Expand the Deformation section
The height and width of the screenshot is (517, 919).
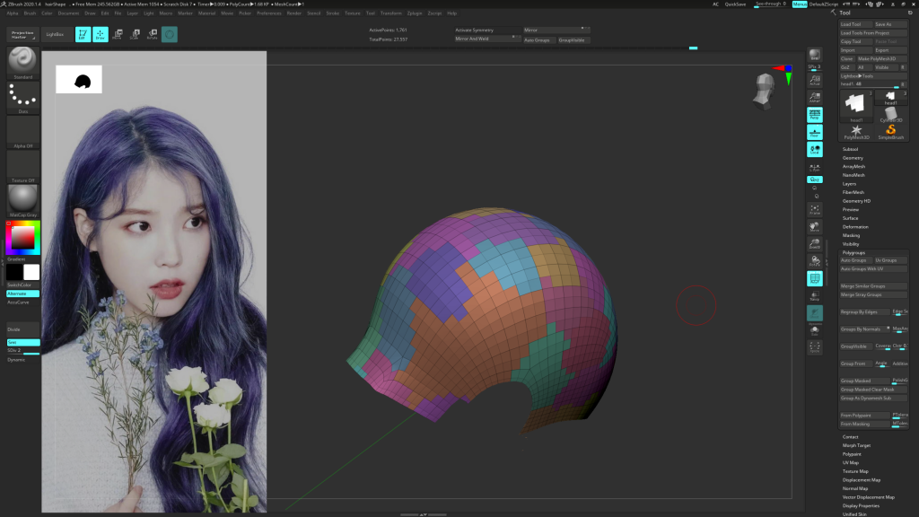click(x=855, y=227)
